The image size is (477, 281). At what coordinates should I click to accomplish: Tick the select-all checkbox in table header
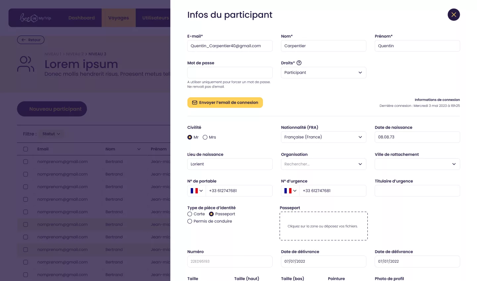pos(26,149)
